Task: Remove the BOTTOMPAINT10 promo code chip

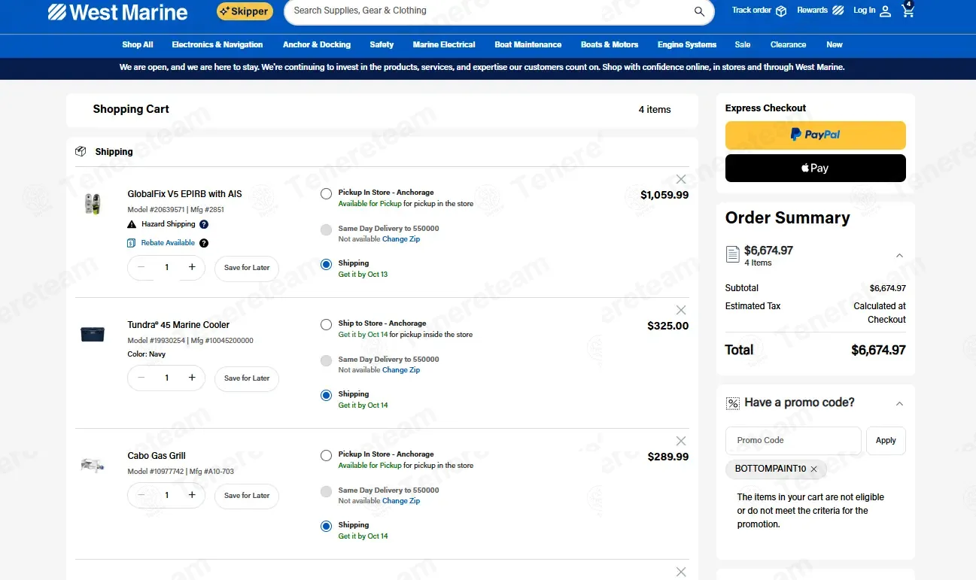Action: tap(813, 469)
